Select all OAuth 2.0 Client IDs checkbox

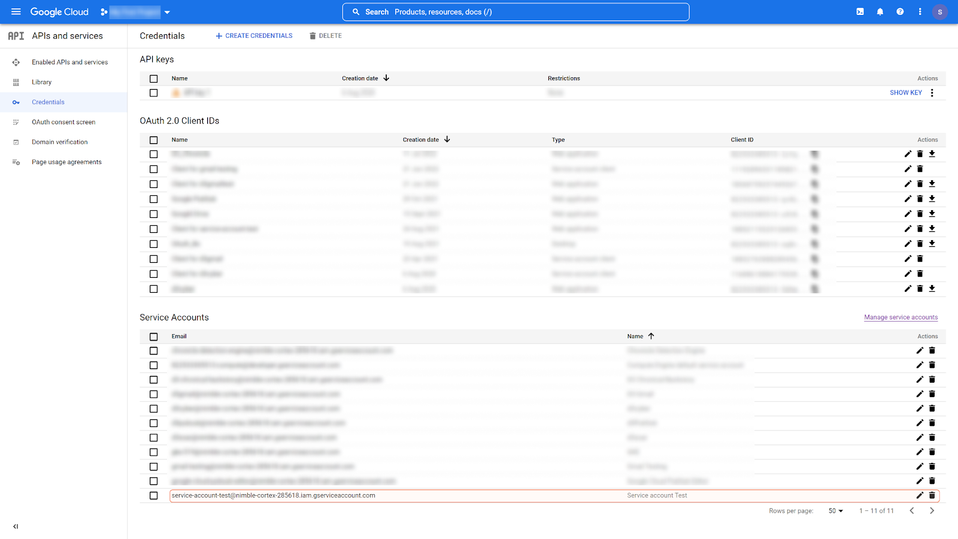(x=154, y=140)
